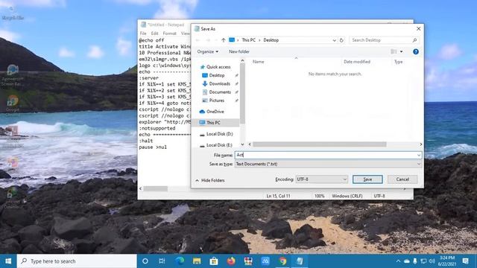477x268 pixels.
Task: Click the Back arrow in Save As dialog
Action: click(198, 40)
